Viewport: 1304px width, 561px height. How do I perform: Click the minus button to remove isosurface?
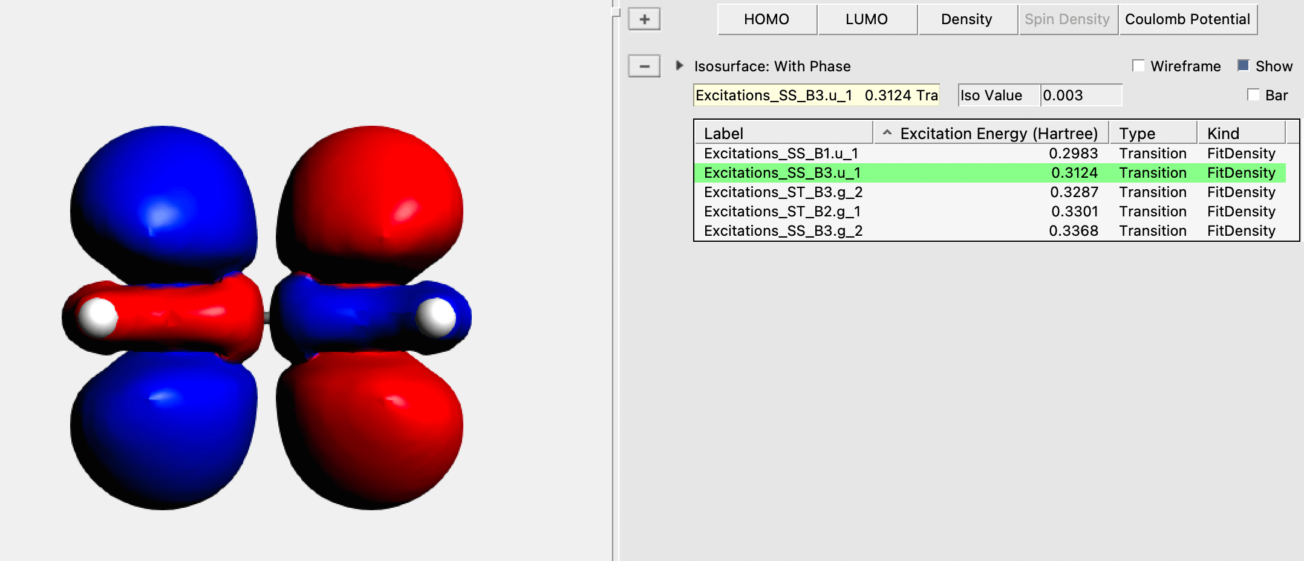pyautogui.click(x=644, y=66)
